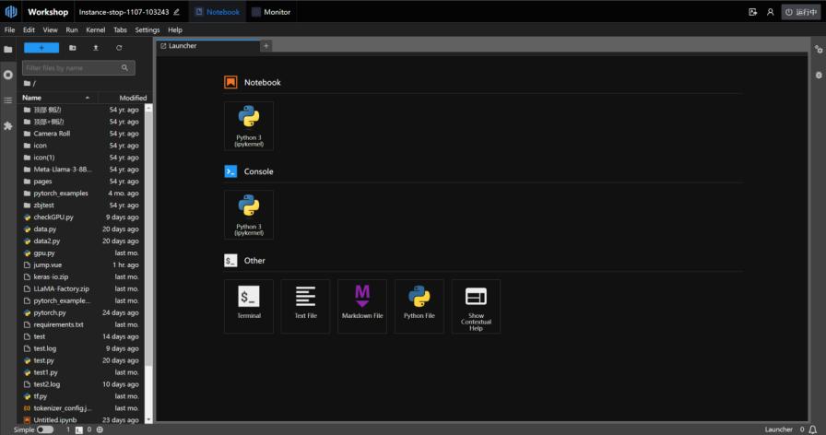826x435 pixels.
Task: Select tf.py file
Action: [x=81, y=396]
